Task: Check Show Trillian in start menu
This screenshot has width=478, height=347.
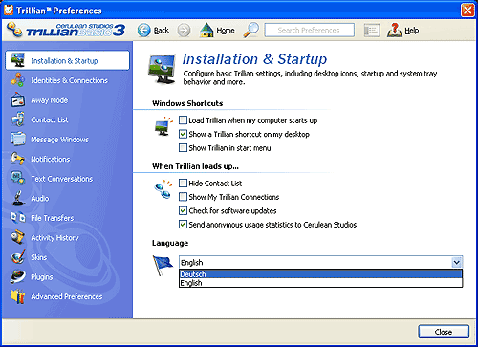Action: pos(183,147)
